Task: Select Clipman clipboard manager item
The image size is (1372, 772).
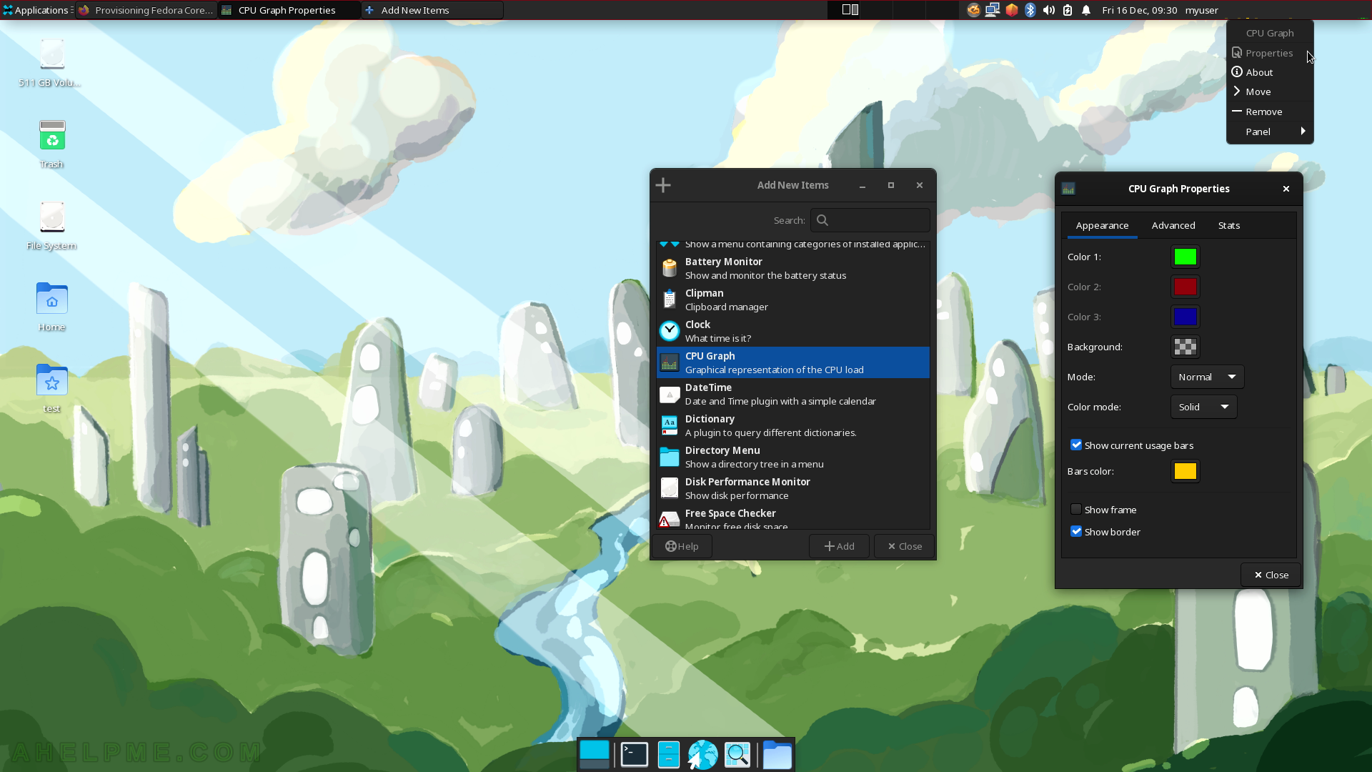Action: click(x=792, y=300)
